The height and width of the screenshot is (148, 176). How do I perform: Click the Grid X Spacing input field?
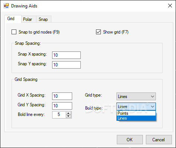[x=62, y=96]
